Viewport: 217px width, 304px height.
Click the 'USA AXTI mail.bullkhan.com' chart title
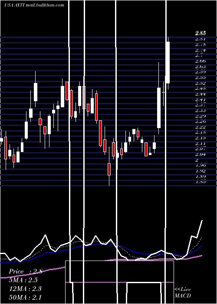pyautogui.click(x=34, y=5)
